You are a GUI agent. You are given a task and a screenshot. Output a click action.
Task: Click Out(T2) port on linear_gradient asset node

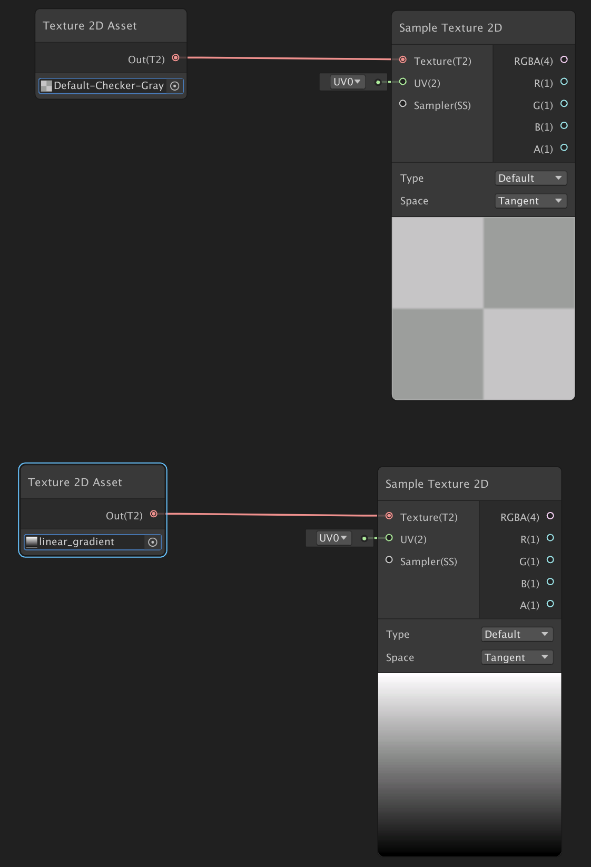click(154, 514)
